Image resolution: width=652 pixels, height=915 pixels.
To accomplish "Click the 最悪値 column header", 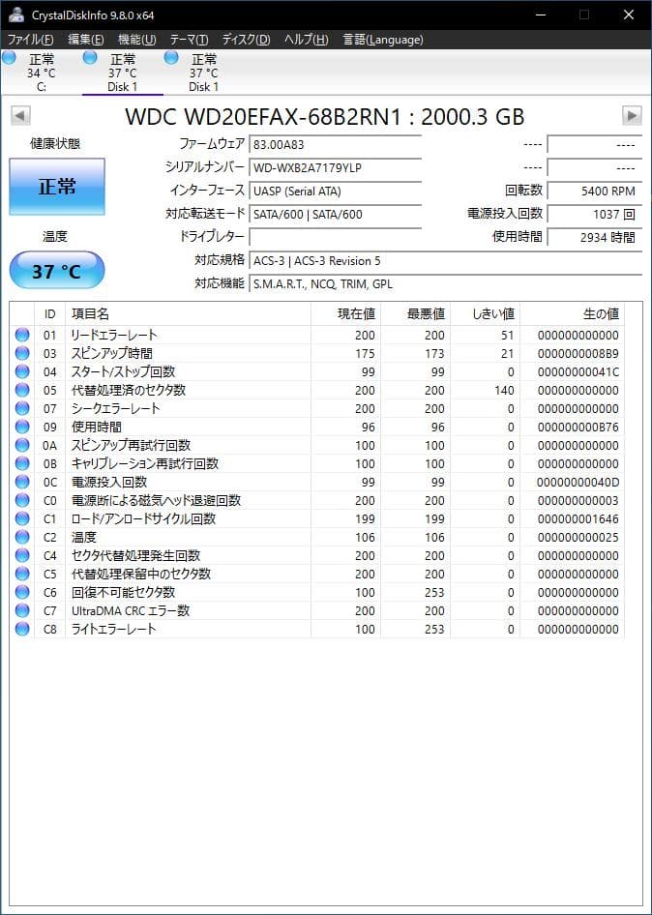I will pyautogui.click(x=416, y=314).
